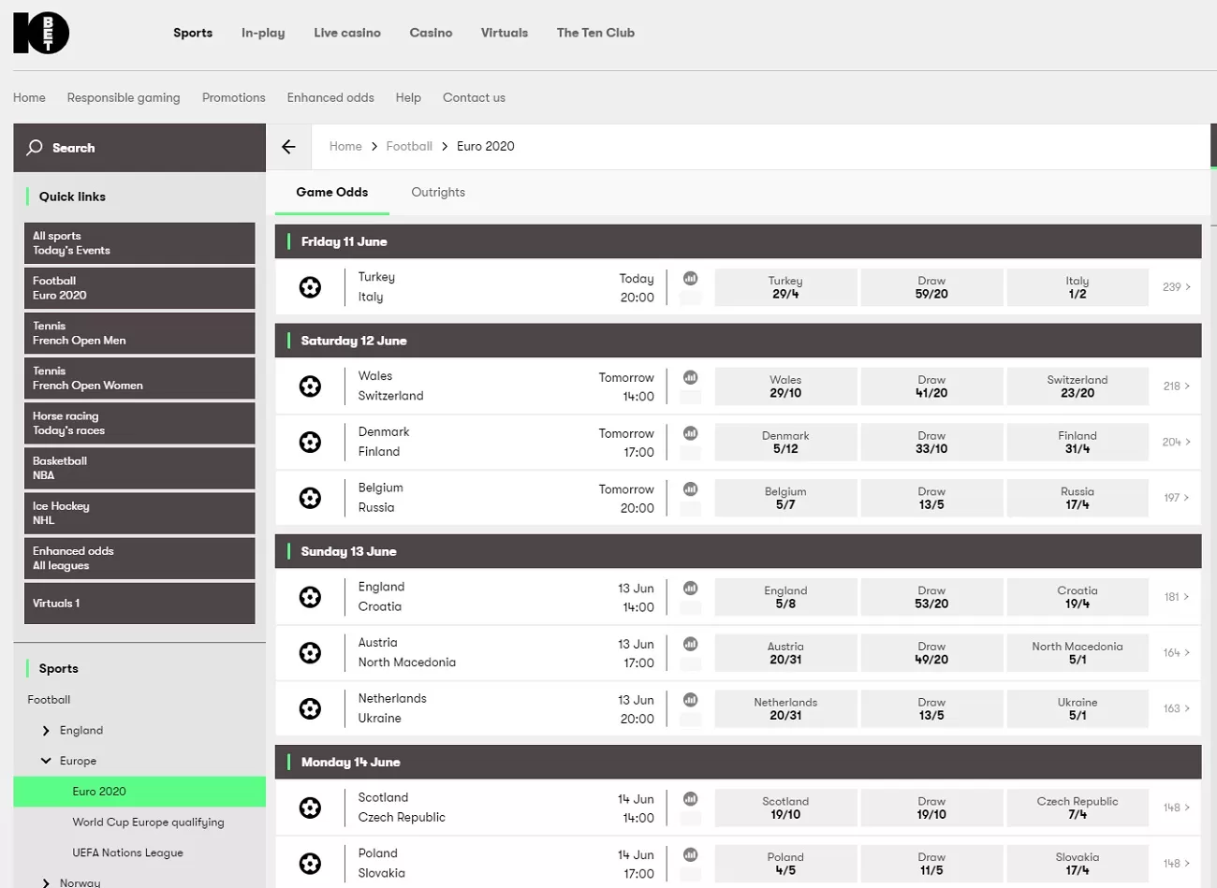Viewport: 1217px width, 888px height.
Task: Select Czech Republic at 7/4
Action: tap(1078, 808)
